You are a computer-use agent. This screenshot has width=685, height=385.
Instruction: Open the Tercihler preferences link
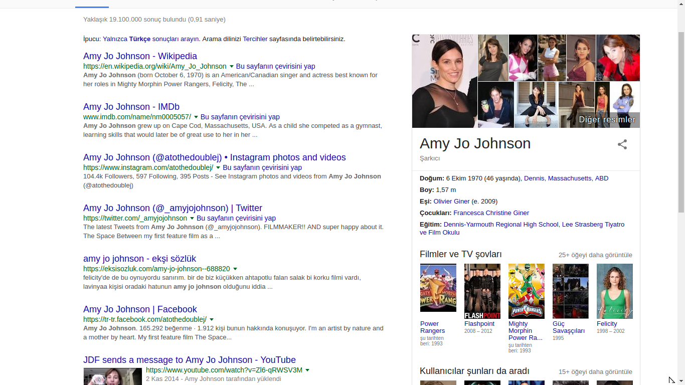click(255, 39)
